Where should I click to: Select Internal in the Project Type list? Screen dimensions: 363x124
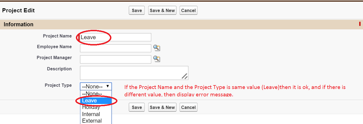click(91, 114)
